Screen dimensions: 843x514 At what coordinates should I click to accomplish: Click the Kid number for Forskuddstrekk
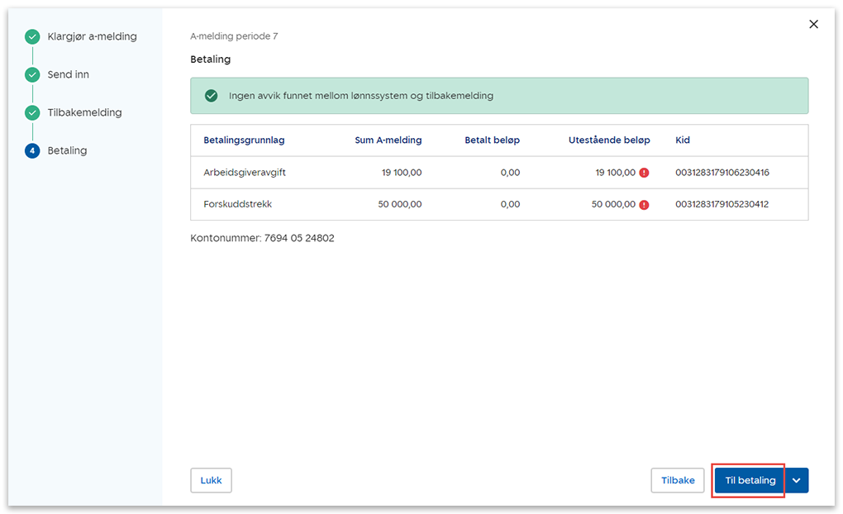(722, 204)
